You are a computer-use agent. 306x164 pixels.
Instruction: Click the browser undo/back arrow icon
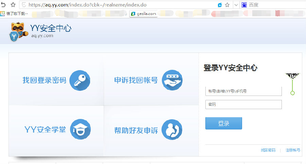tap(3, 4)
